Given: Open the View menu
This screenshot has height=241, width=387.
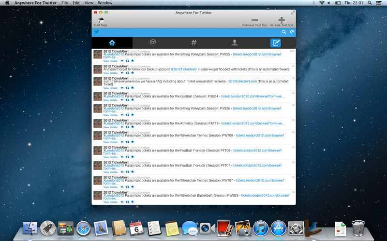Looking at the screenshot, I should (x=89, y=3).
